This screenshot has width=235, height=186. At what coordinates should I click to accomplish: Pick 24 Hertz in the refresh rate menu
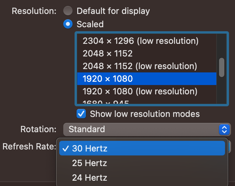coord(90,178)
